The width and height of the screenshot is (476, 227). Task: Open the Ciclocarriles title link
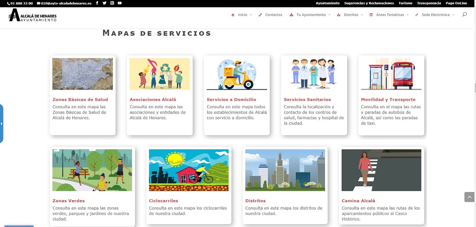pyautogui.click(x=163, y=201)
